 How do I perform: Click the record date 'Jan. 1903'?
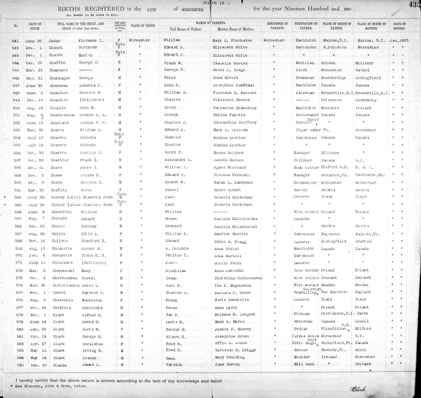coord(399,40)
